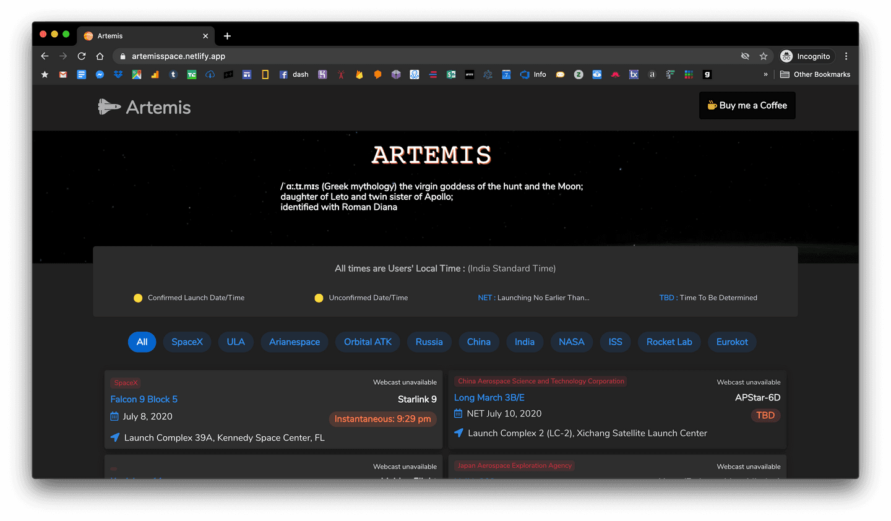
Task: Open Falcon 9 Block 5 link
Action: (144, 400)
